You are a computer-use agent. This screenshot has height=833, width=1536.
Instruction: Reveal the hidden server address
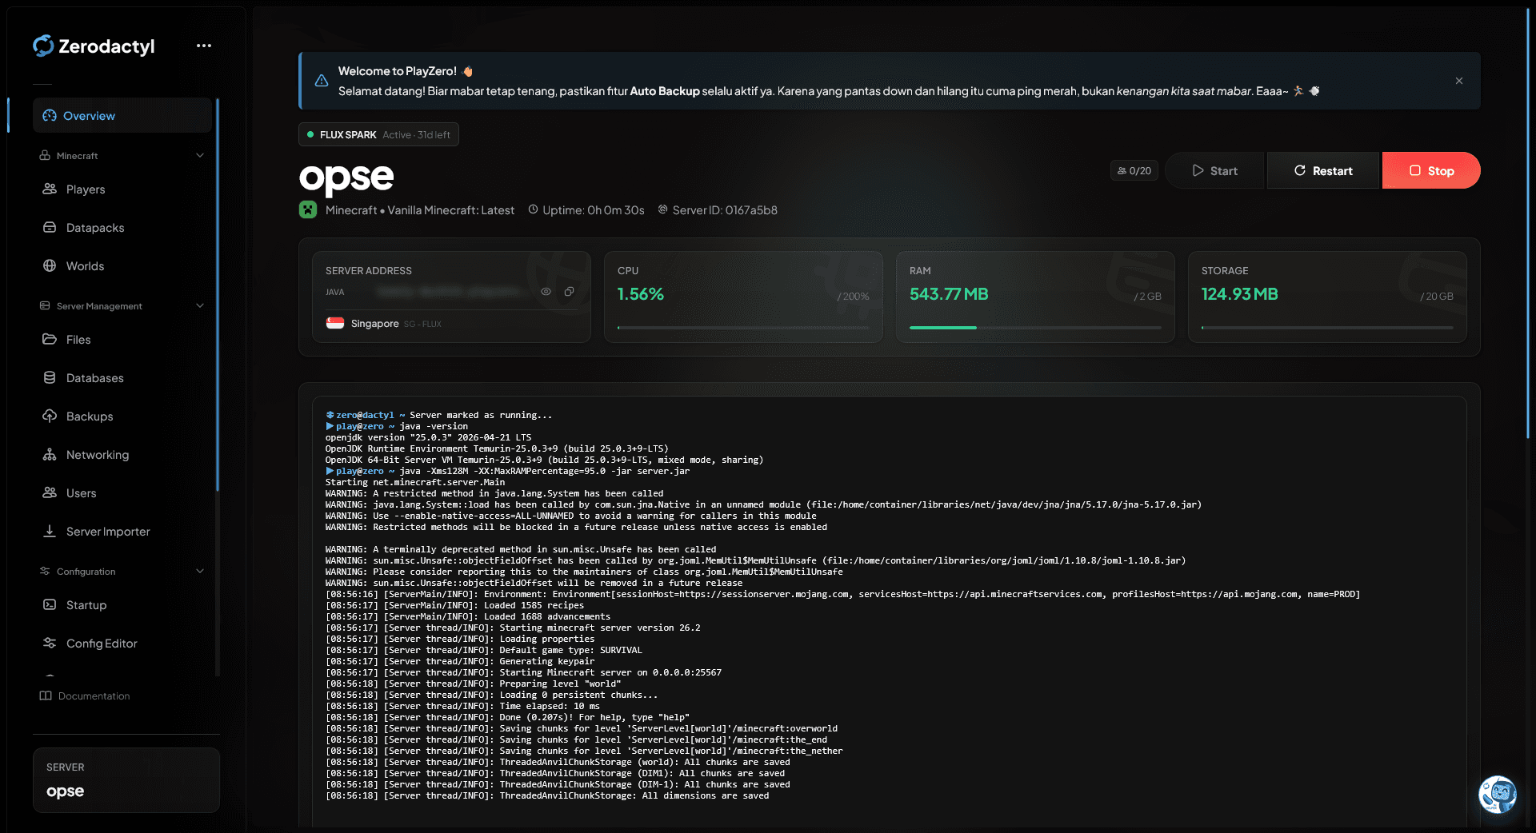coord(546,292)
